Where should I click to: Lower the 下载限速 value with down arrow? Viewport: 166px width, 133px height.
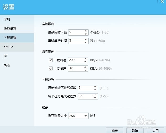[x=85, y=62]
